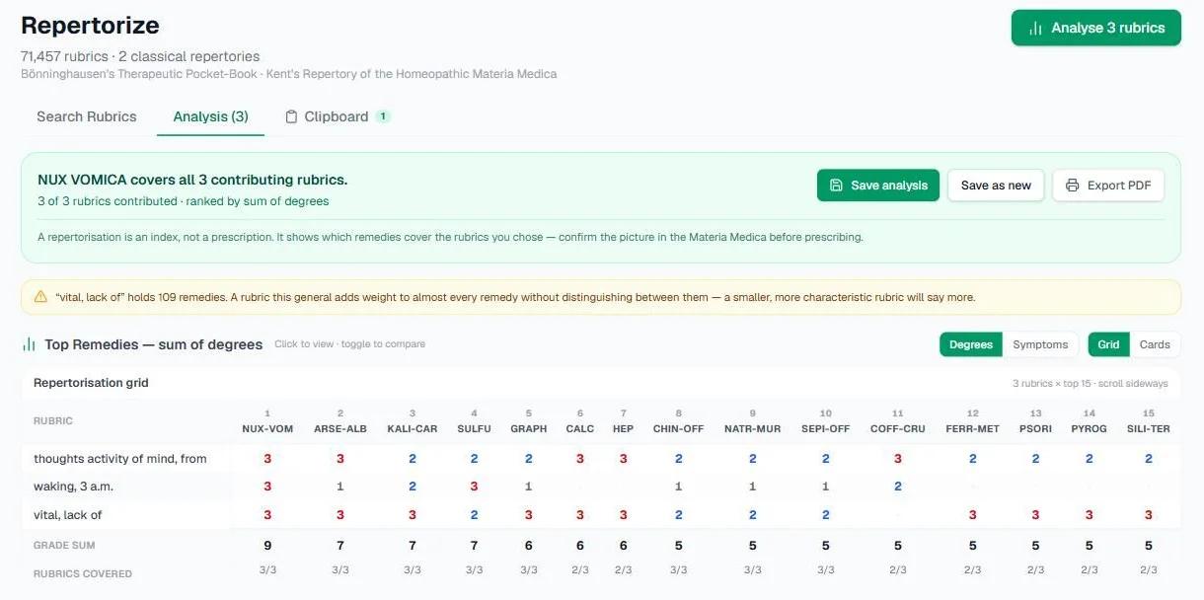Click the printer icon on Export PDF
The height and width of the screenshot is (600, 1204).
pos(1072,186)
